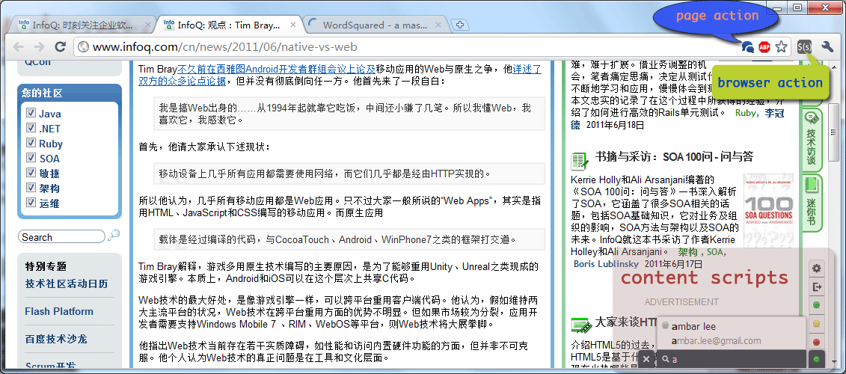The height and width of the screenshot is (374, 846).
Task: Reload the page with the refresh icon
Action: click(x=61, y=47)
